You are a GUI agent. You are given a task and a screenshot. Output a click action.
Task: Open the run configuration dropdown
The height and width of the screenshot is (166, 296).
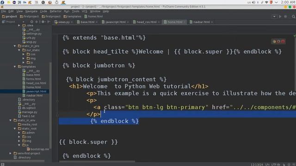click(274, 17)
